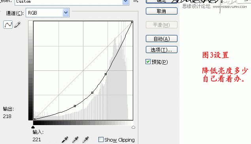This screenshot has height=144, width=251.
Task: Click the output value 218
Action: coord(7,116)
